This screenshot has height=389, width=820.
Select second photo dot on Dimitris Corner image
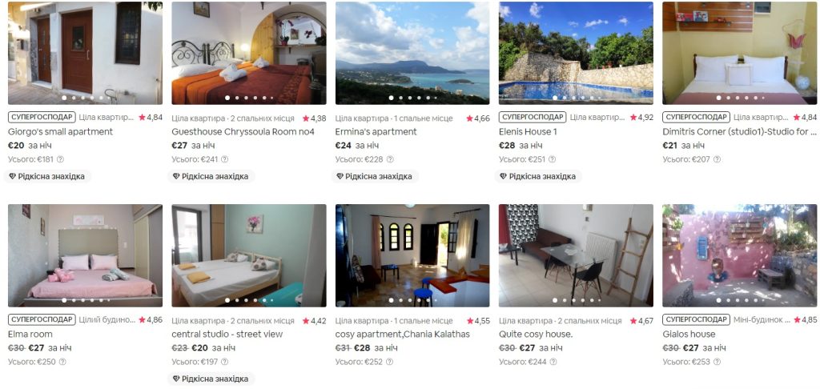tap(728, 98)
